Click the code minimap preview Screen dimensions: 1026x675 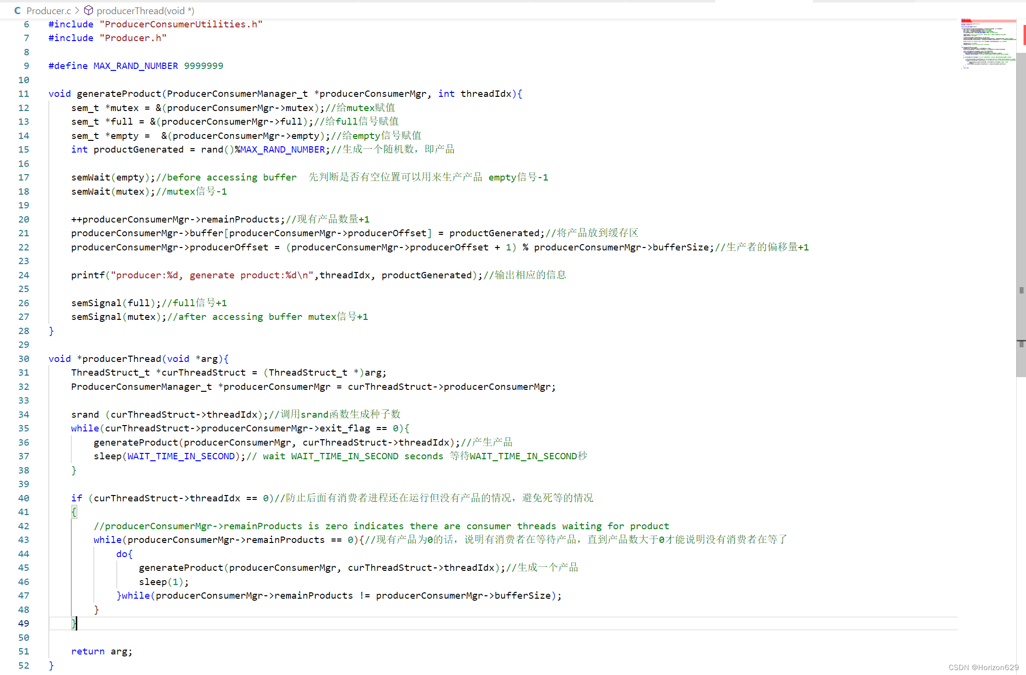987,44
